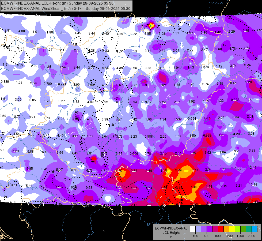Click the white swatch in the LCL-Height legend

[x=193, y=229]
